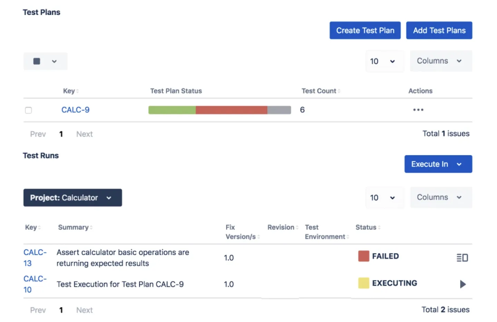Open the Execute In dropdown
The image size is (497, 322).
click(438, 164)
